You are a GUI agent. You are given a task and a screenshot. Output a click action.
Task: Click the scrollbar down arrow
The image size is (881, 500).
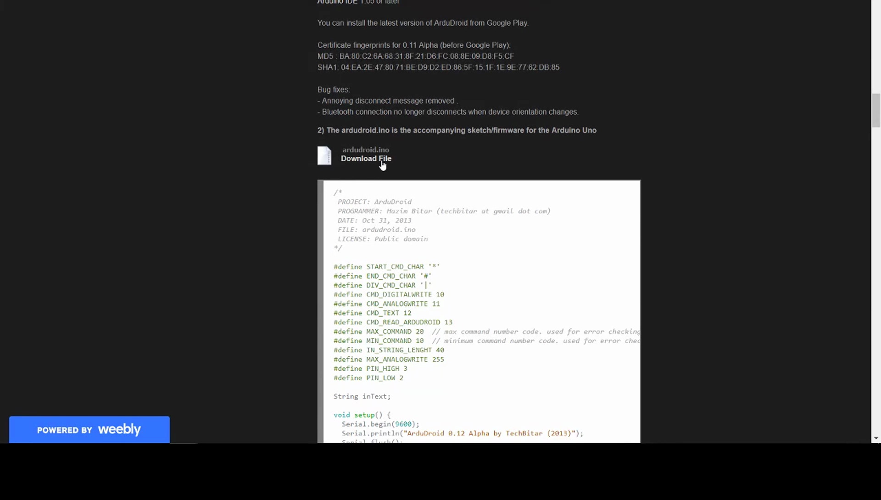click(x=876, y=439)
